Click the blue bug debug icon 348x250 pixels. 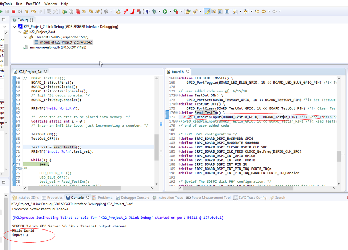pyautogui.click(x=147, y=11)
